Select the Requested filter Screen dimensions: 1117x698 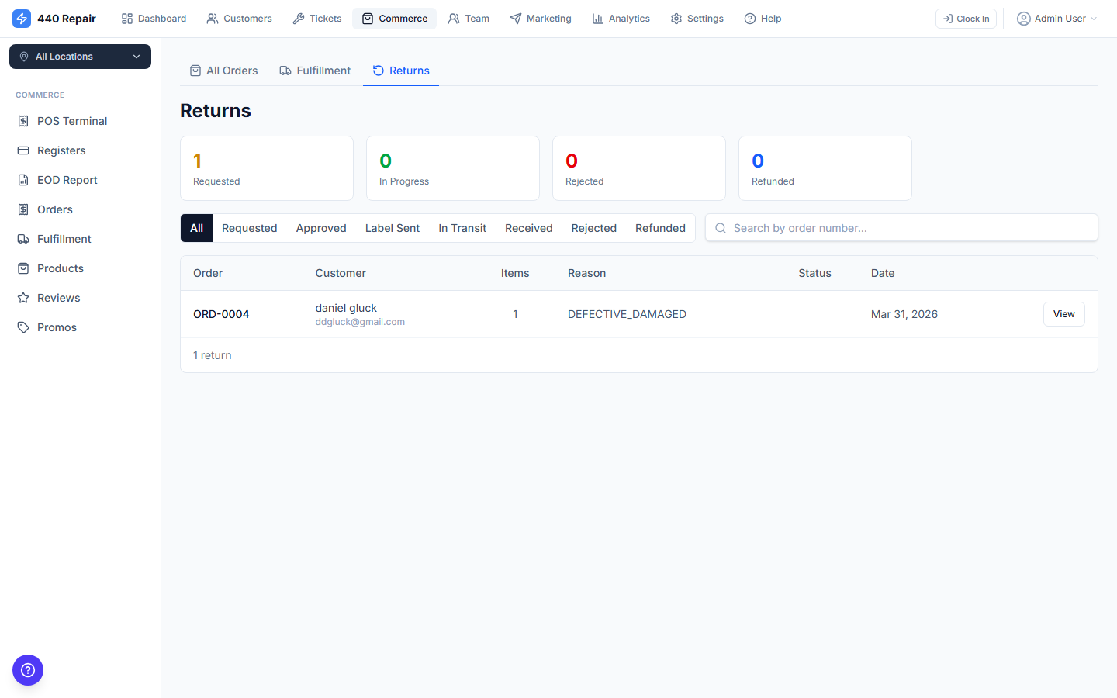(249, 228)
